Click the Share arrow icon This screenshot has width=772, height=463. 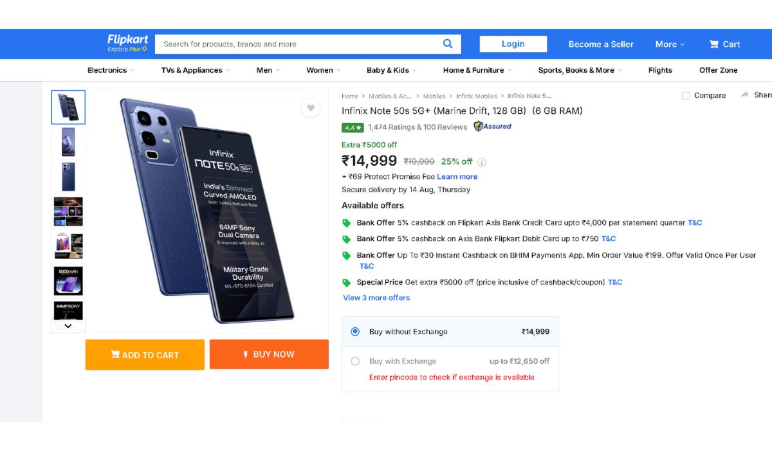click(745, 95)
